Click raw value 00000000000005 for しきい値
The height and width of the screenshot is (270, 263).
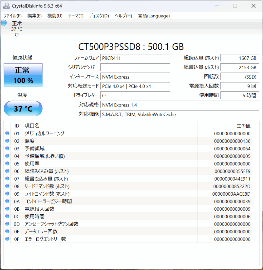(232, 156)
